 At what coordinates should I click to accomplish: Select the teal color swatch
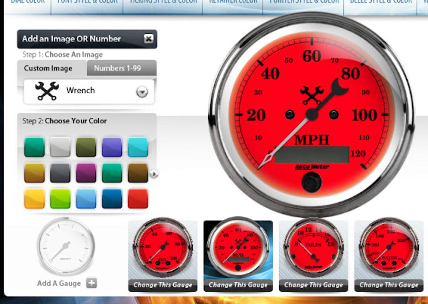pos(34,147)
